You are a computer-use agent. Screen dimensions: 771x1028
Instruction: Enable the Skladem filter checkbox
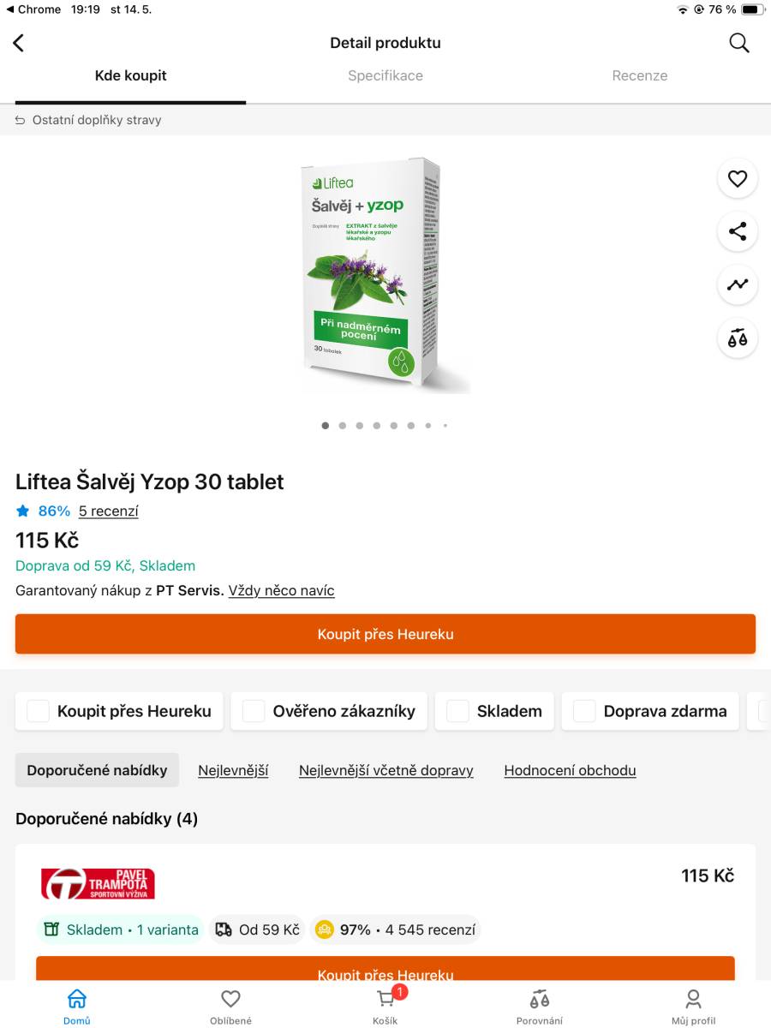coord(458,711)
